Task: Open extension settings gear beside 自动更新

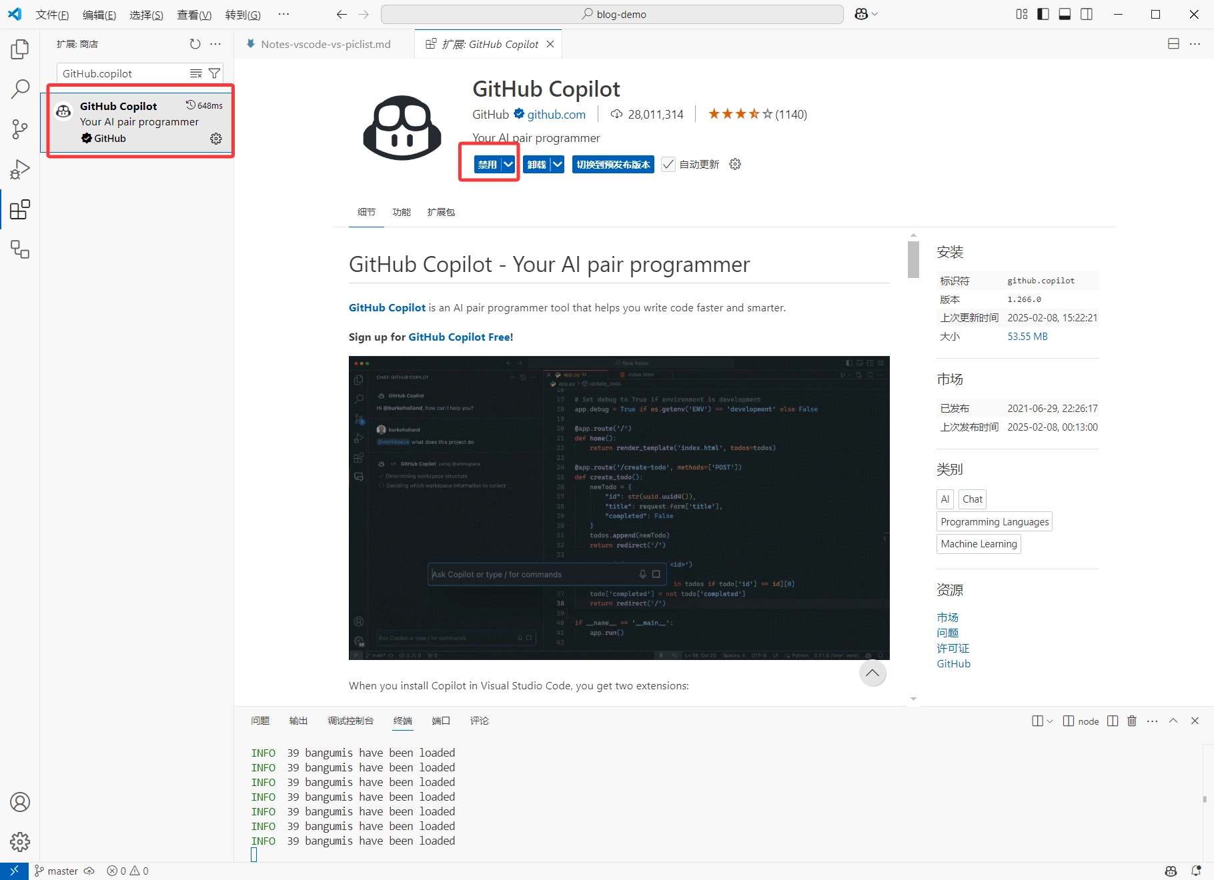Action: 735,164
